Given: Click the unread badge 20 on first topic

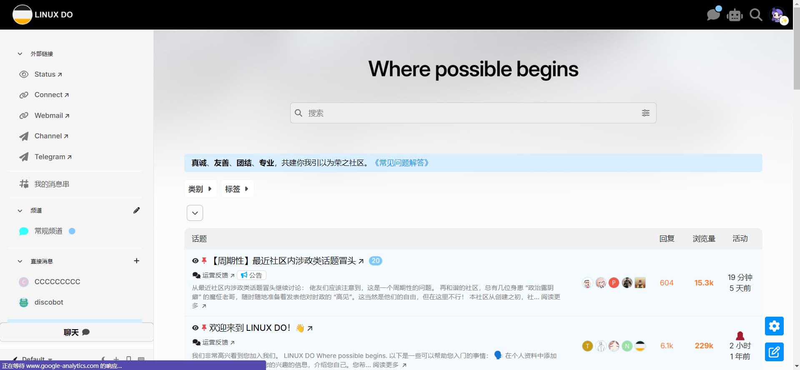Looking at the screenshot, I should tap(376, 261).
